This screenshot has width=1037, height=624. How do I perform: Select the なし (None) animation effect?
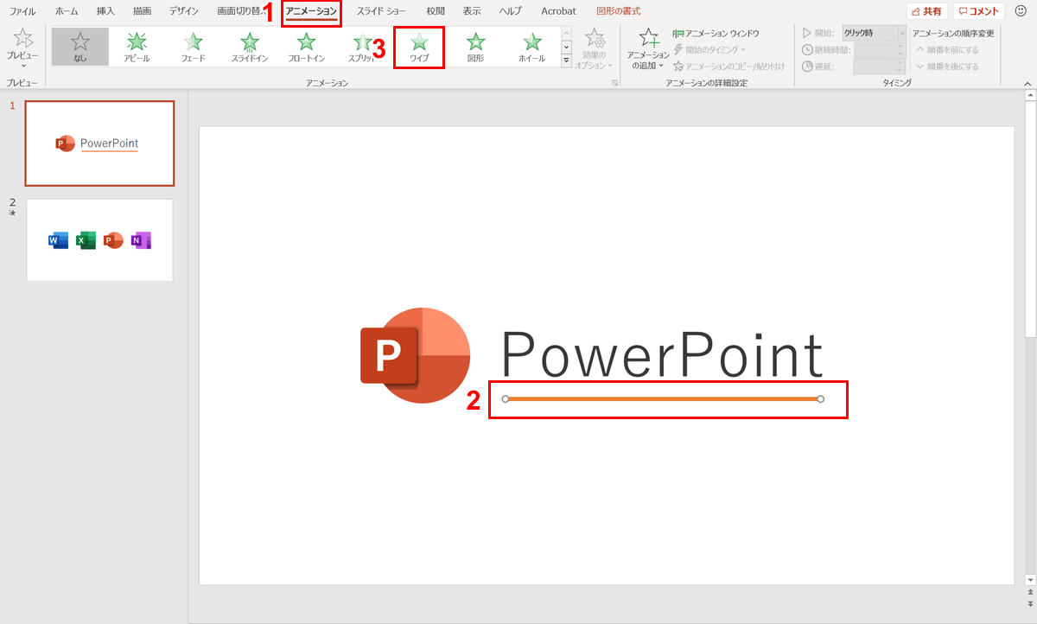(80, 47)
